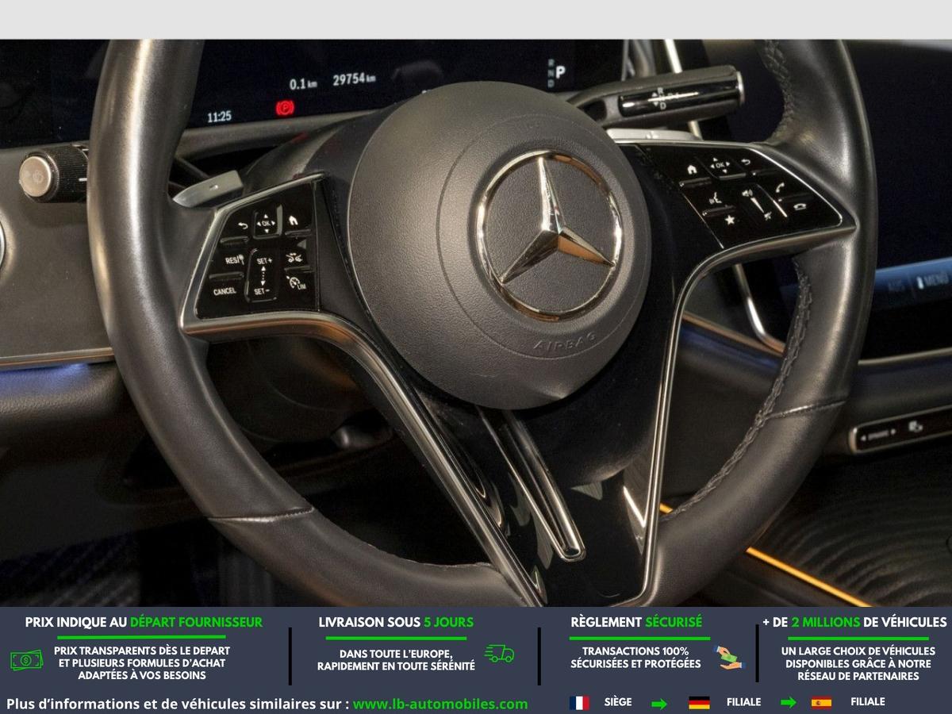The width and height of the screenshot is (952, 714).
Task: Tap the home icon in the cruise-control cluster
Action: pyautogui.click(x=293, y=220)
